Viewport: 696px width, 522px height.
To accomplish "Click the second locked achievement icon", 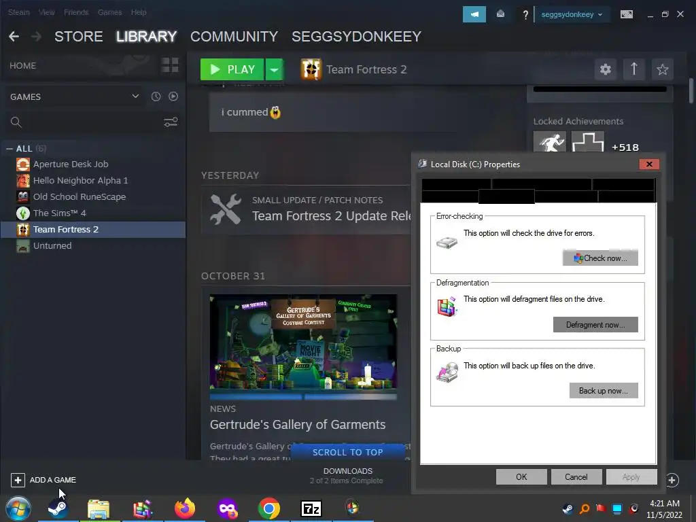I will [x=588, y=142].
